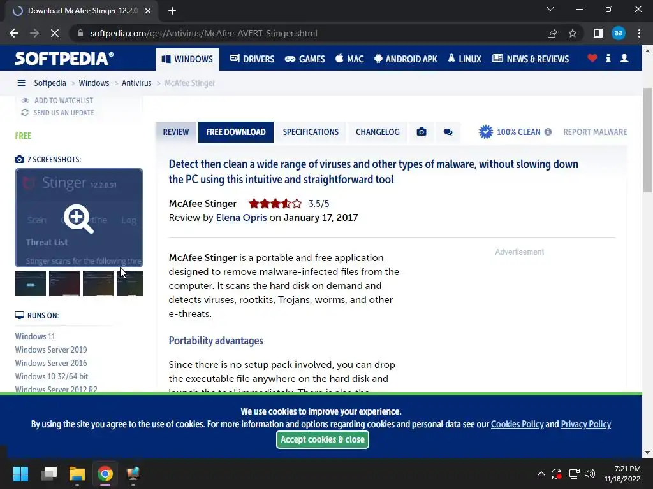Go back to the previous page in Chrome
Screen dimensions: 653x489
coord(14,33)
